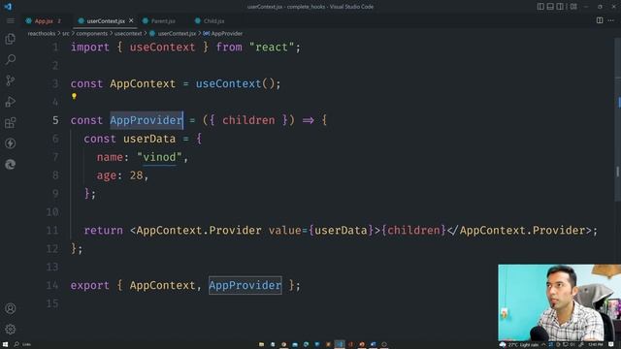Open the Explorer view in the activity bar
Screen dimensions: 621x349
[11, 39]
